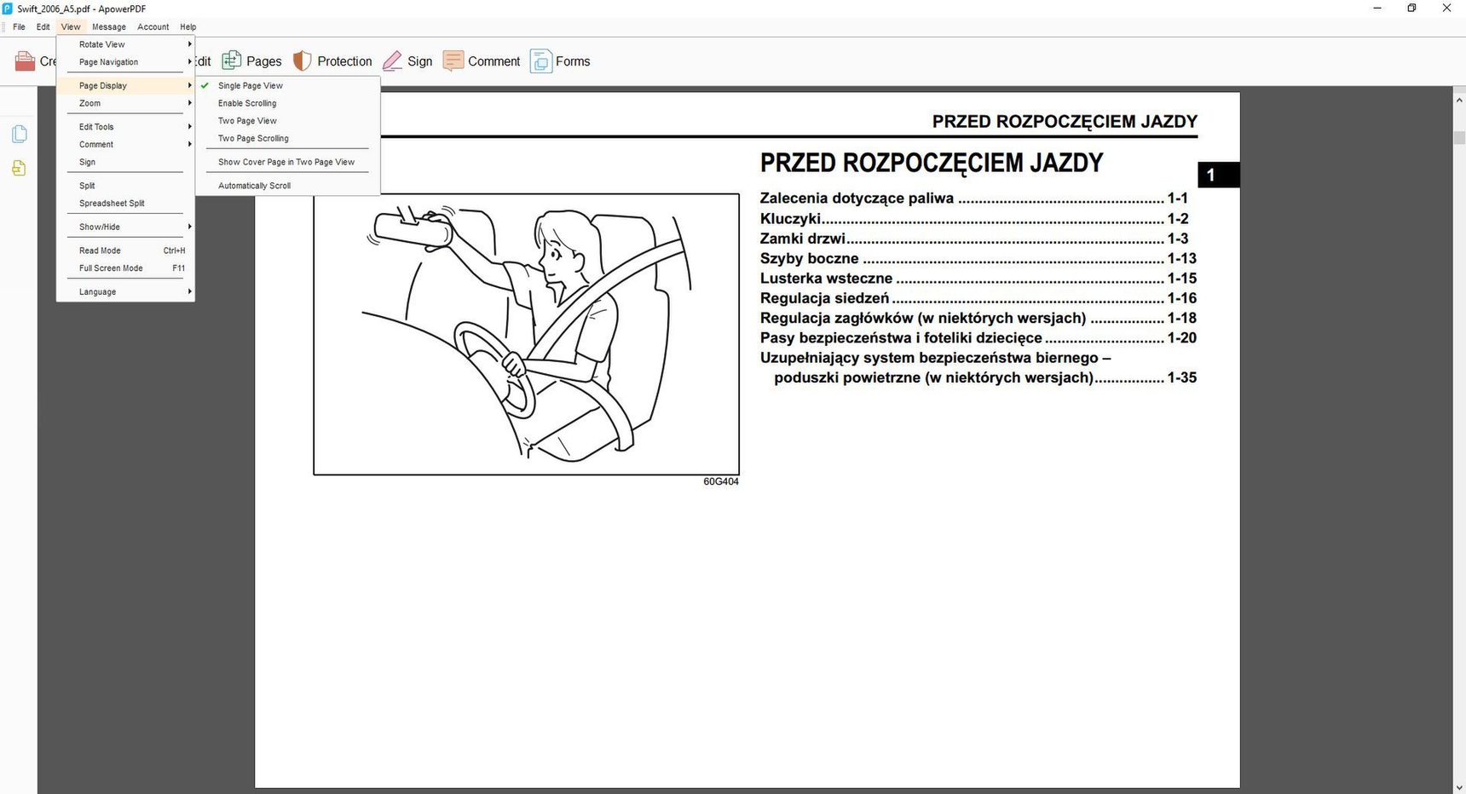Choose Split from View menu
1466x794 pixels.
click(125, 186)
